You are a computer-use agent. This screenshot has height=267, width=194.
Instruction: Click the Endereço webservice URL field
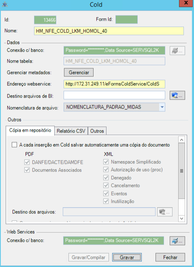114,84
